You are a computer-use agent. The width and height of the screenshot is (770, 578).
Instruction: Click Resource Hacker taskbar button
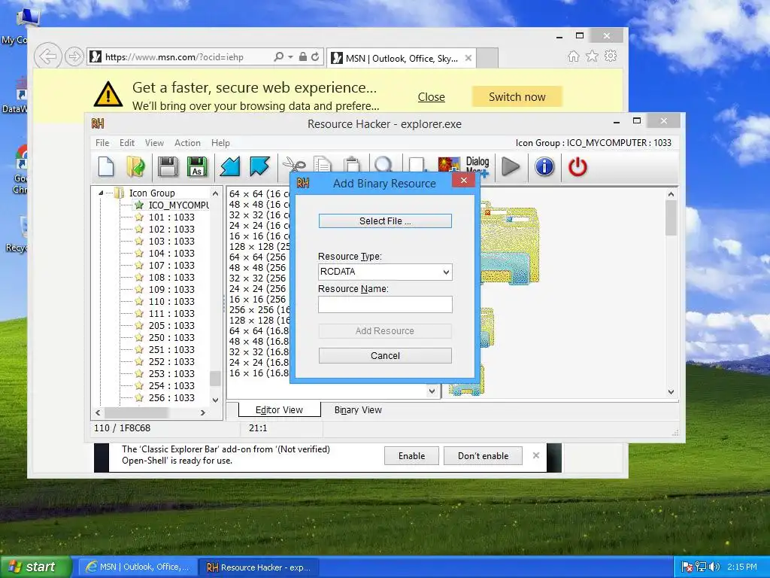pyautogui.click(x=259, y=567)
